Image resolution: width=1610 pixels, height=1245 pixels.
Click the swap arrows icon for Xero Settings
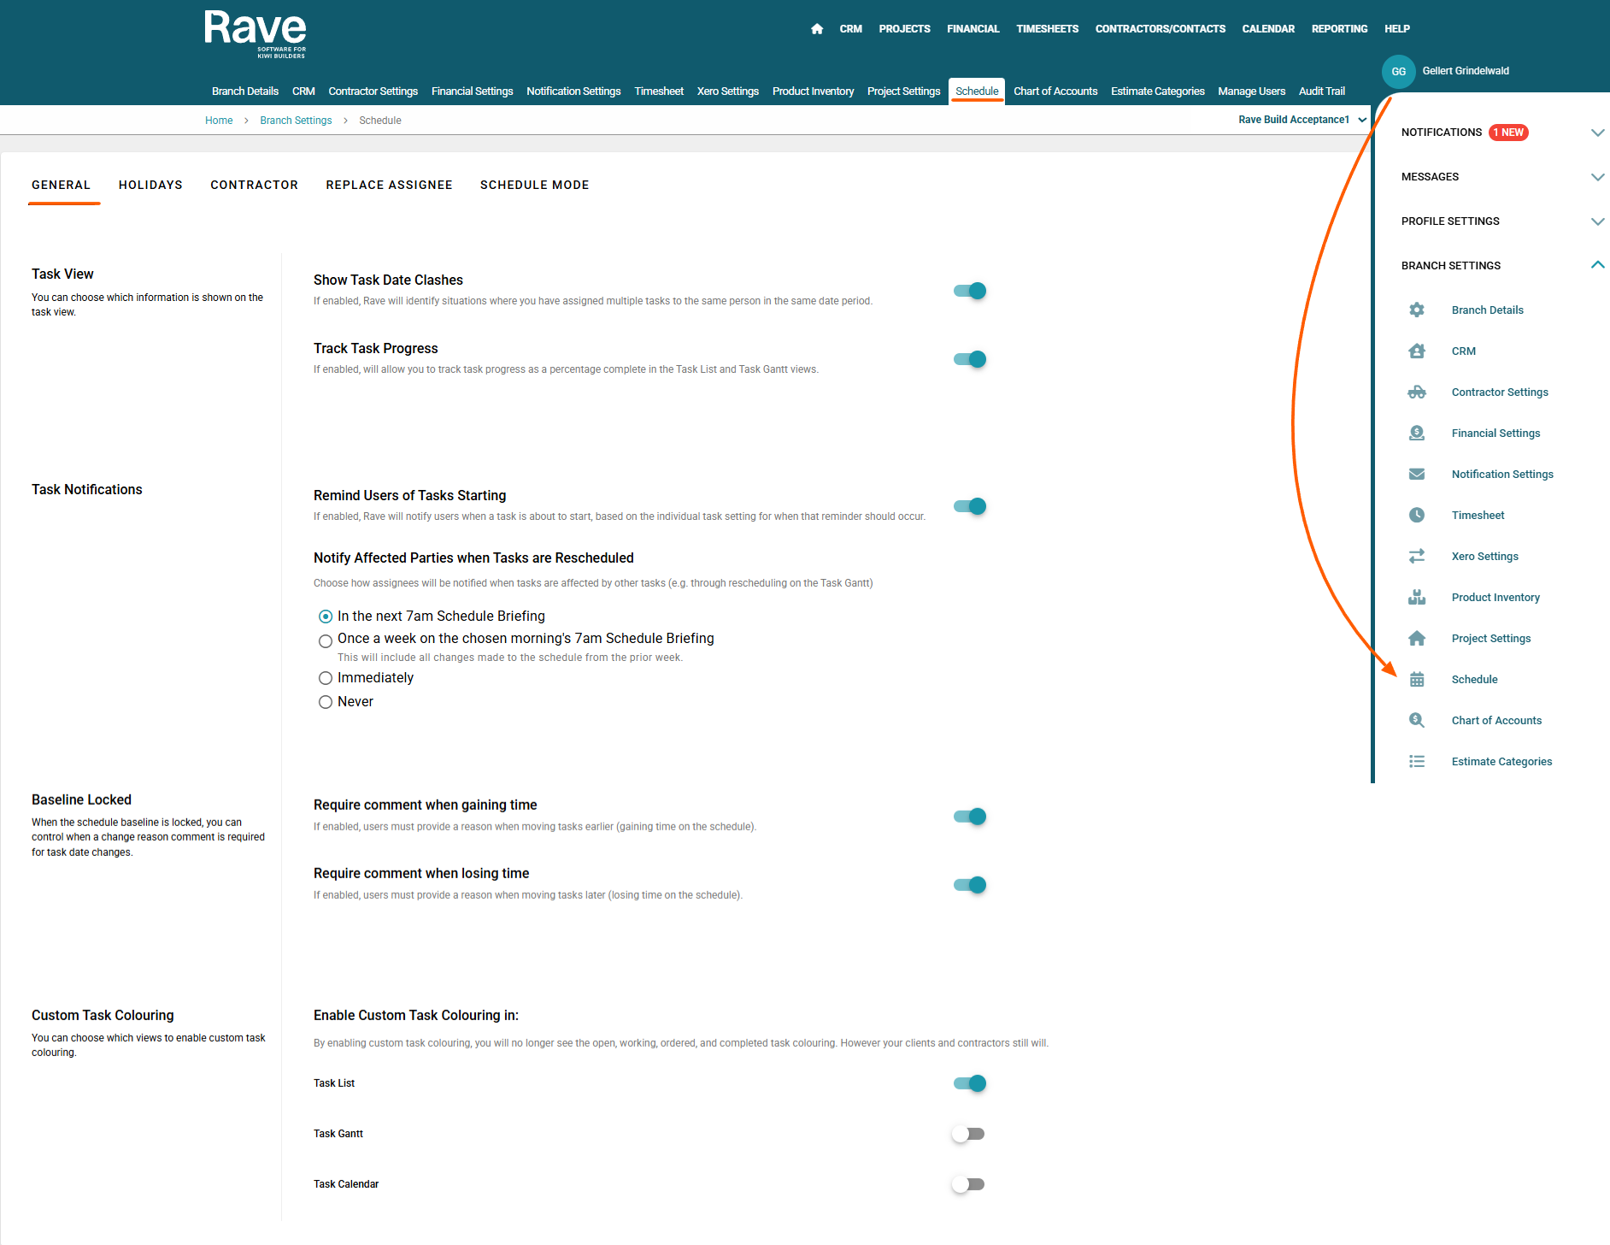[1417, 556]
